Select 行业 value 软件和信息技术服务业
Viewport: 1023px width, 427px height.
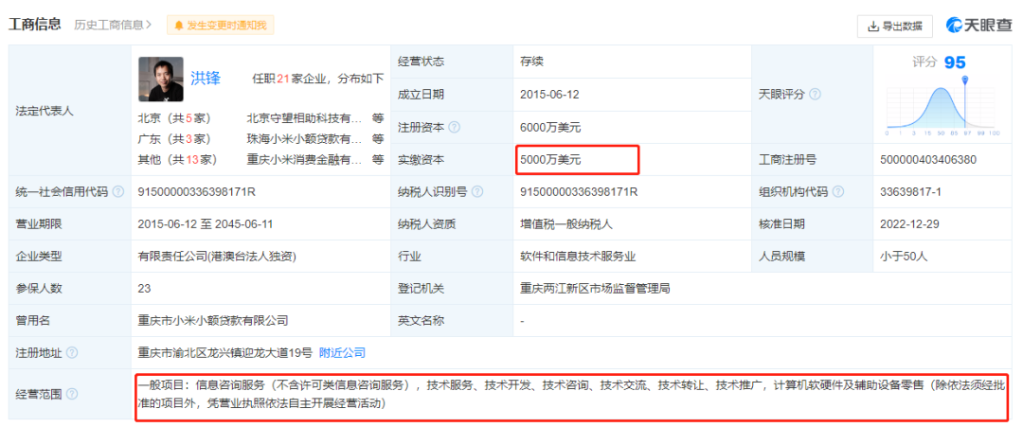[x=578, y=257]
